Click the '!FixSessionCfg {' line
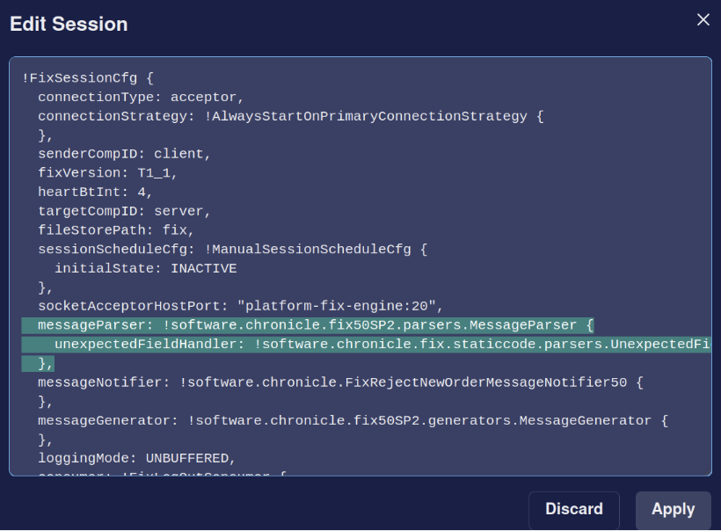The image size is (721, 531). tap(88, 78)
